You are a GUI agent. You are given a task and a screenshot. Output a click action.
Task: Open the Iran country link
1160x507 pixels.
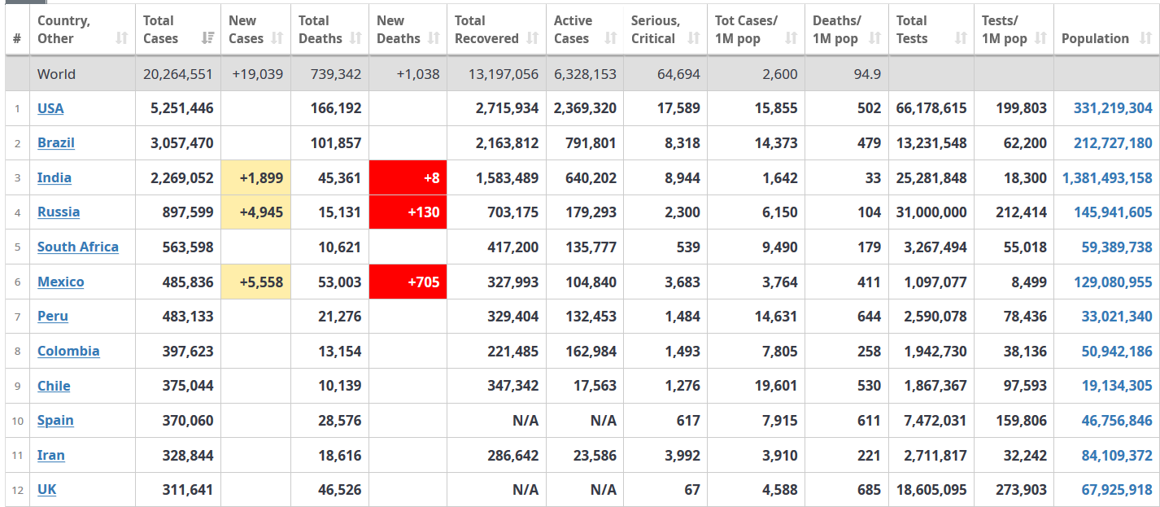pyautogui.click(x=51, y=455)
